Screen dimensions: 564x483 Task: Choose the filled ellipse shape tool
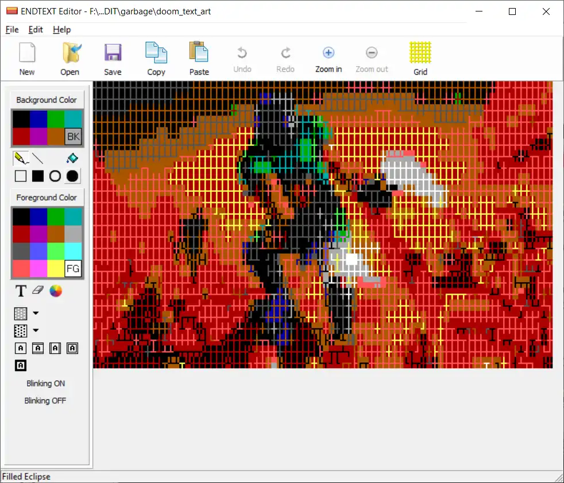pyautogui.click(x=72, y=176)
